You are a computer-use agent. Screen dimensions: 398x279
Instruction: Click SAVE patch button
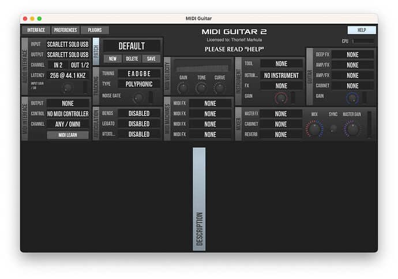tap(151, 59)
